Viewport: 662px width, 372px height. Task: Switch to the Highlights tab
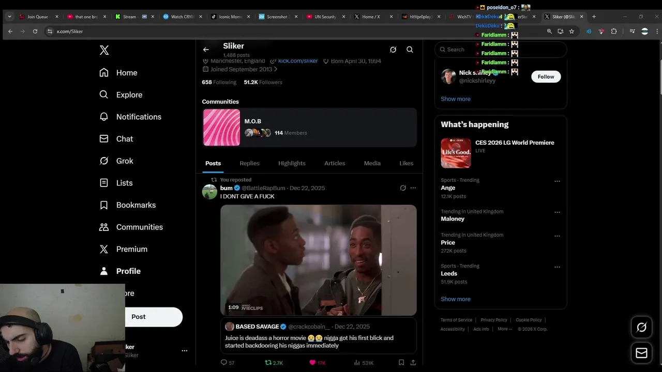click(292, 163)
